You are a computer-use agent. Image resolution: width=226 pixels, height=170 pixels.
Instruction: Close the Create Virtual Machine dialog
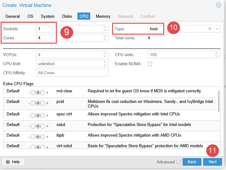[219, 5]
